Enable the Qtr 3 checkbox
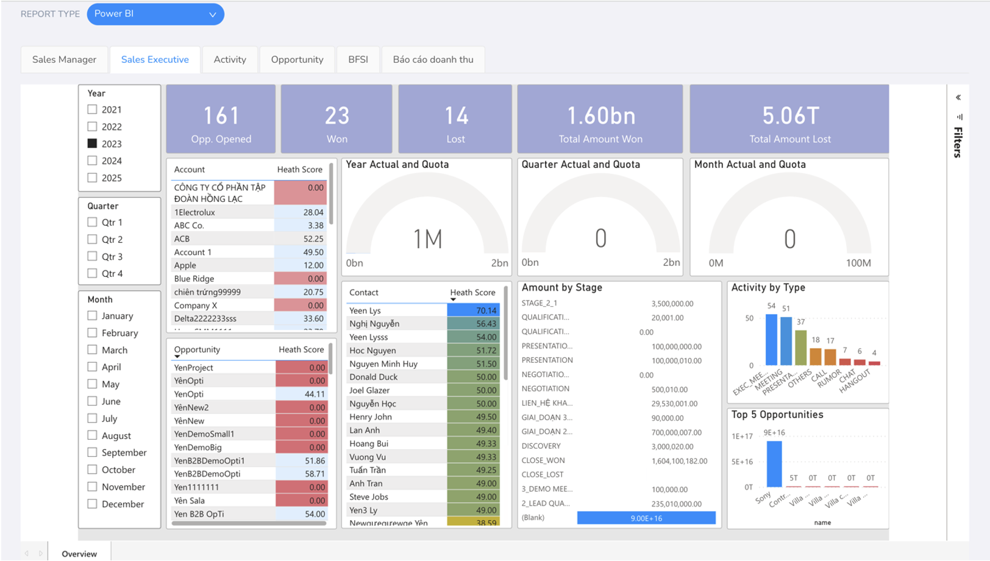The image size is (990, 561). click(x=92, y=257)
